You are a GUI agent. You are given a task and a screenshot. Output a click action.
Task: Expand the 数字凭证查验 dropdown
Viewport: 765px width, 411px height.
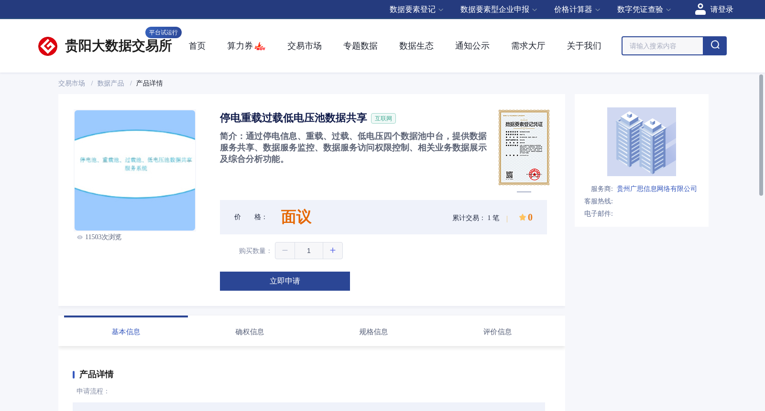[644, 10]
